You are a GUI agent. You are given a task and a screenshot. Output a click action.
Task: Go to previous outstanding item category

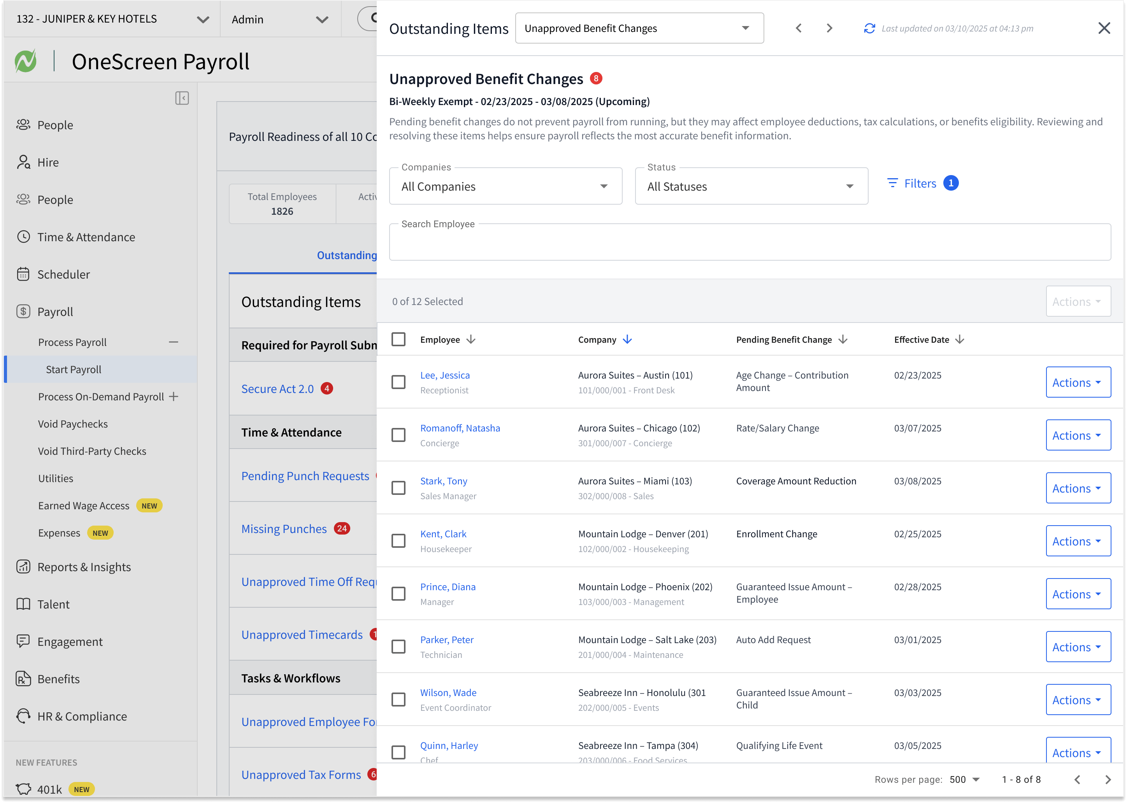click(x=799, y=28)
